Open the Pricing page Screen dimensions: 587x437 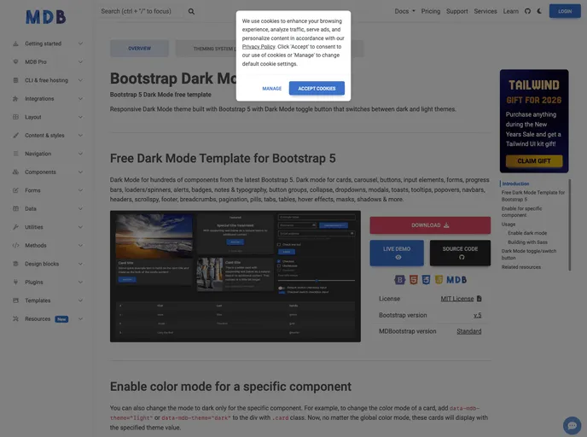click(431, 11)
